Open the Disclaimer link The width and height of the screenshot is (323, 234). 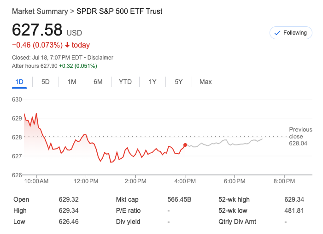click(x=100, y=58)
